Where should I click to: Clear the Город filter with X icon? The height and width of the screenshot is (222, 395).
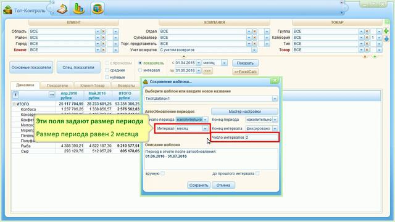pos(103,44)
